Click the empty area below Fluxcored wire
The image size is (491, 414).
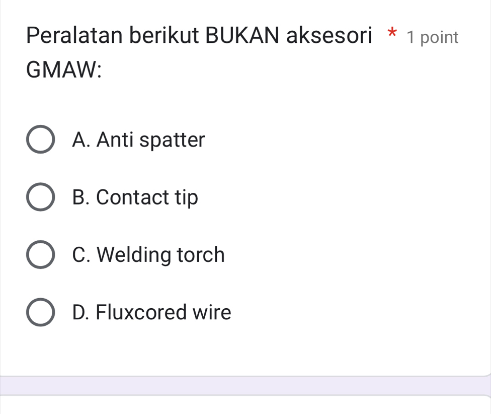245,350
